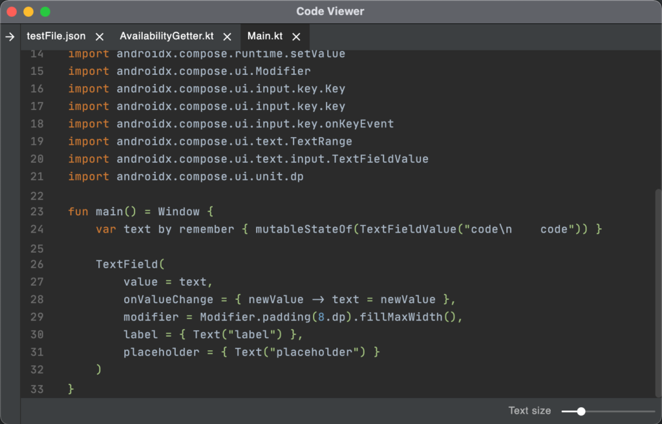Select the Main.kt tab
This screenshot has height=424, width=662.
click(x=264, y=37)
